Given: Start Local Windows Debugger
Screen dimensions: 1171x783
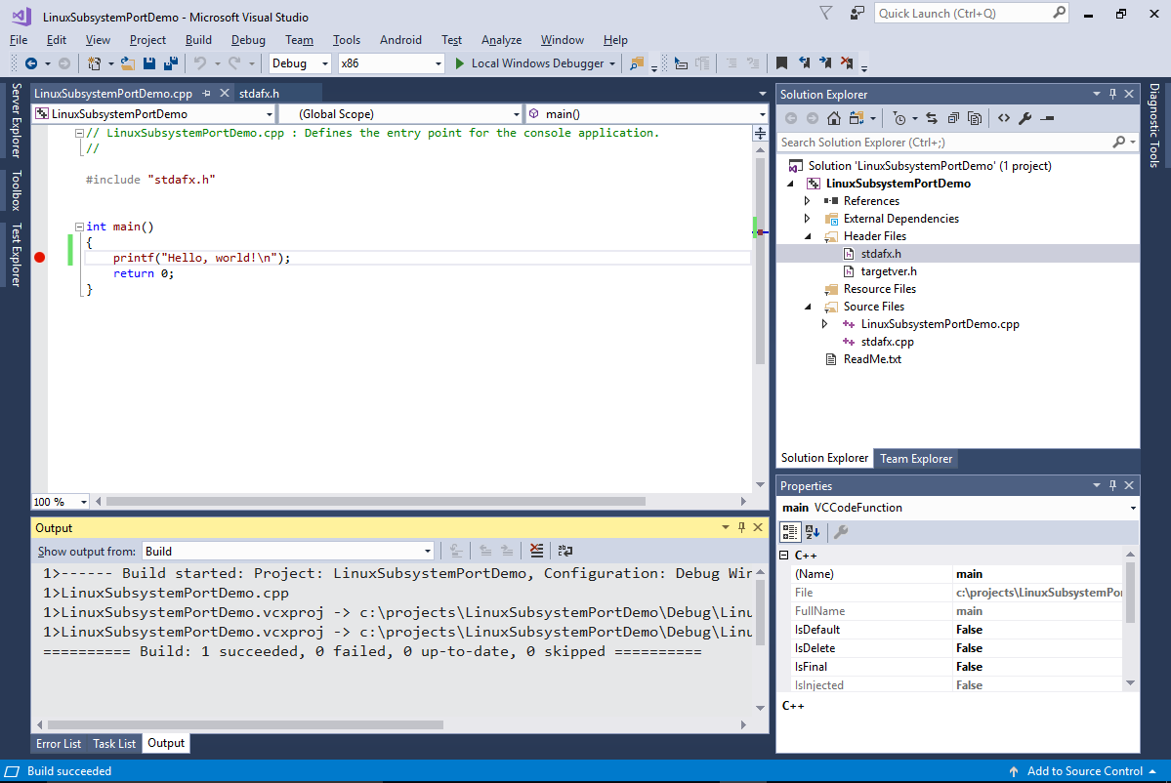Looking at the screenshot, I should [x=529, y=63].
